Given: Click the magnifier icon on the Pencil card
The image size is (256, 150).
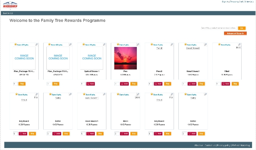Looking at the screenshot, I should click(172, 44).
